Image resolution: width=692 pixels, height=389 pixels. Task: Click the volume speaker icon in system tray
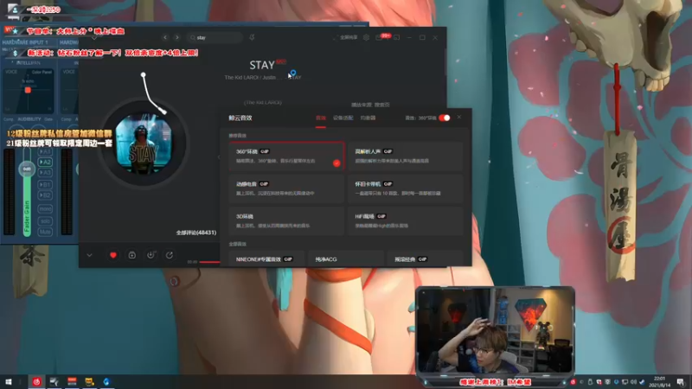tap(633, 382)
